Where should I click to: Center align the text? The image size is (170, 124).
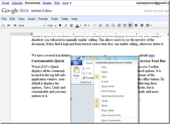(136, 25)
